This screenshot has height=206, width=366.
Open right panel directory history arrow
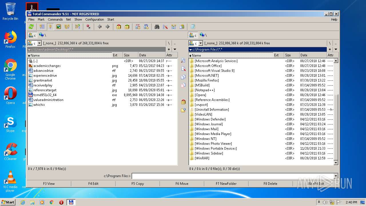tap(336, 49)
